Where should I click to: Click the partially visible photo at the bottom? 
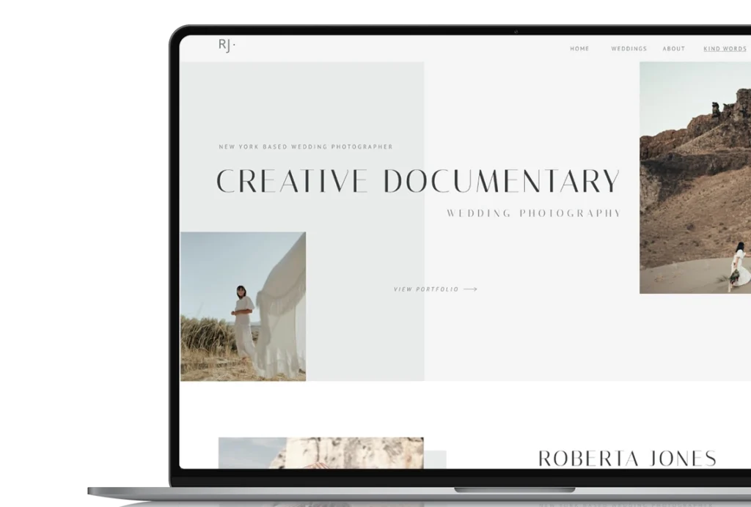[x=320, y=453]
